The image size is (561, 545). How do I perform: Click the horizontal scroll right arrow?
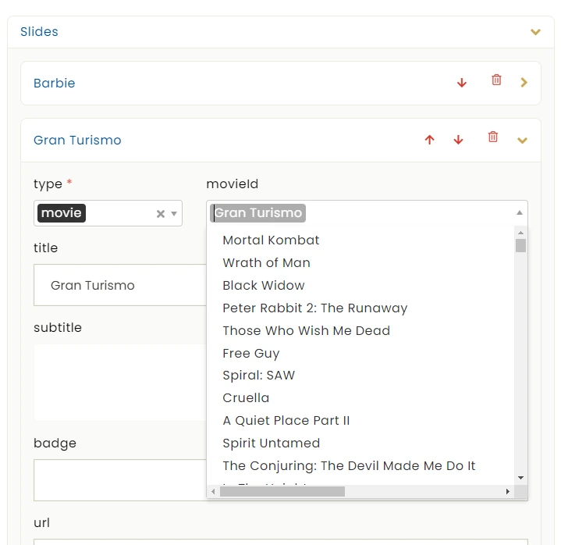[x=508, y=491]
